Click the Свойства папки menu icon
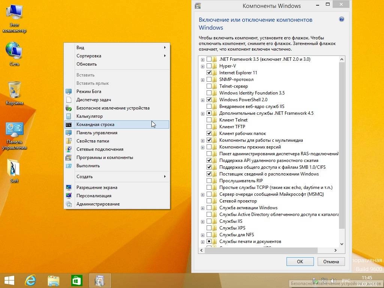 (69, 141)
